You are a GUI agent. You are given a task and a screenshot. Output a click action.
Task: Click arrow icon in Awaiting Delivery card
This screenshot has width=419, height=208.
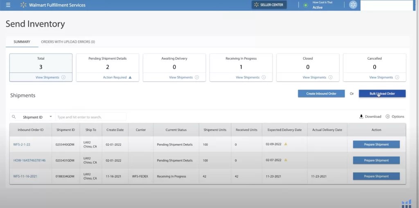[x=197, y=77]
